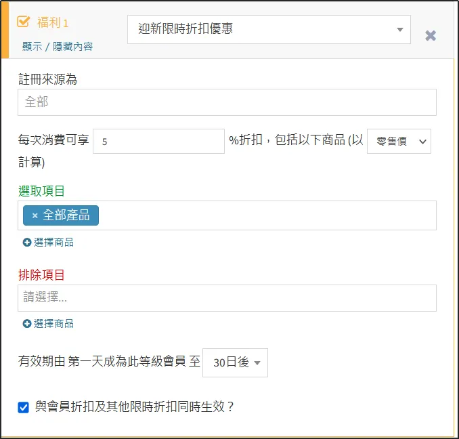Click the 排除項目 請選擇... field
Image resolution: width=459 pixels, height=439 pixels.
point(227,297)
